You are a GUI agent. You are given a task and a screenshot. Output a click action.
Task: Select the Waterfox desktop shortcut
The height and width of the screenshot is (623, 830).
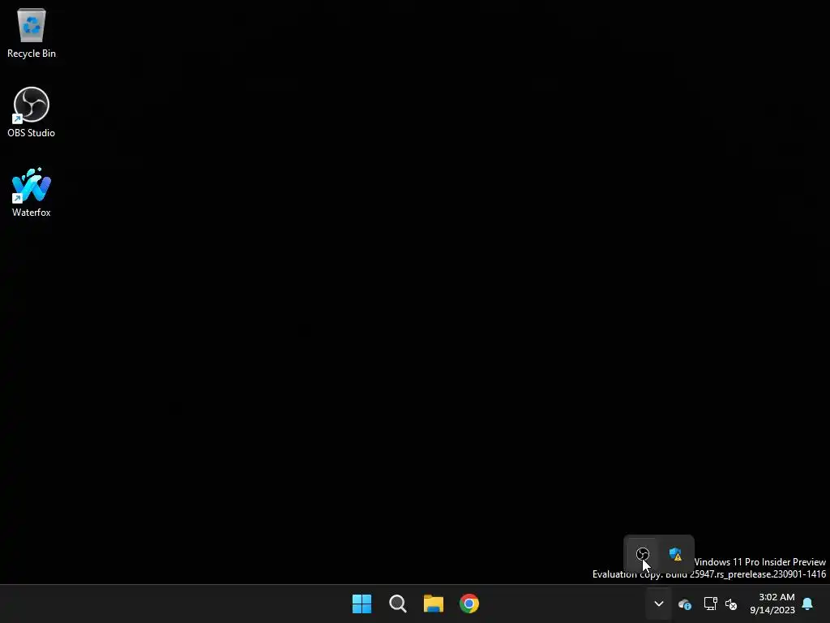pyautogui.click(x=32, y=191)
